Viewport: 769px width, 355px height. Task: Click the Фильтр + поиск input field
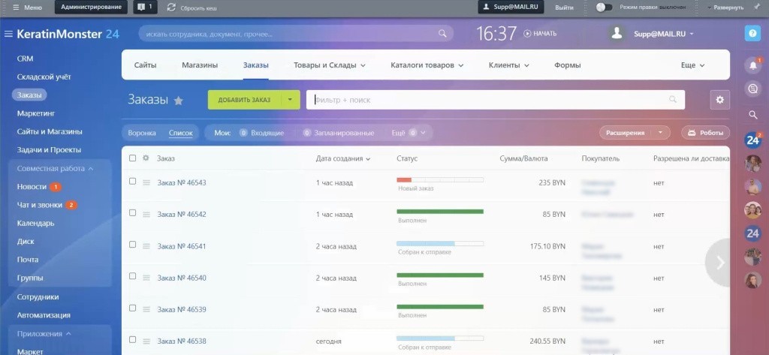pos(488,100)
